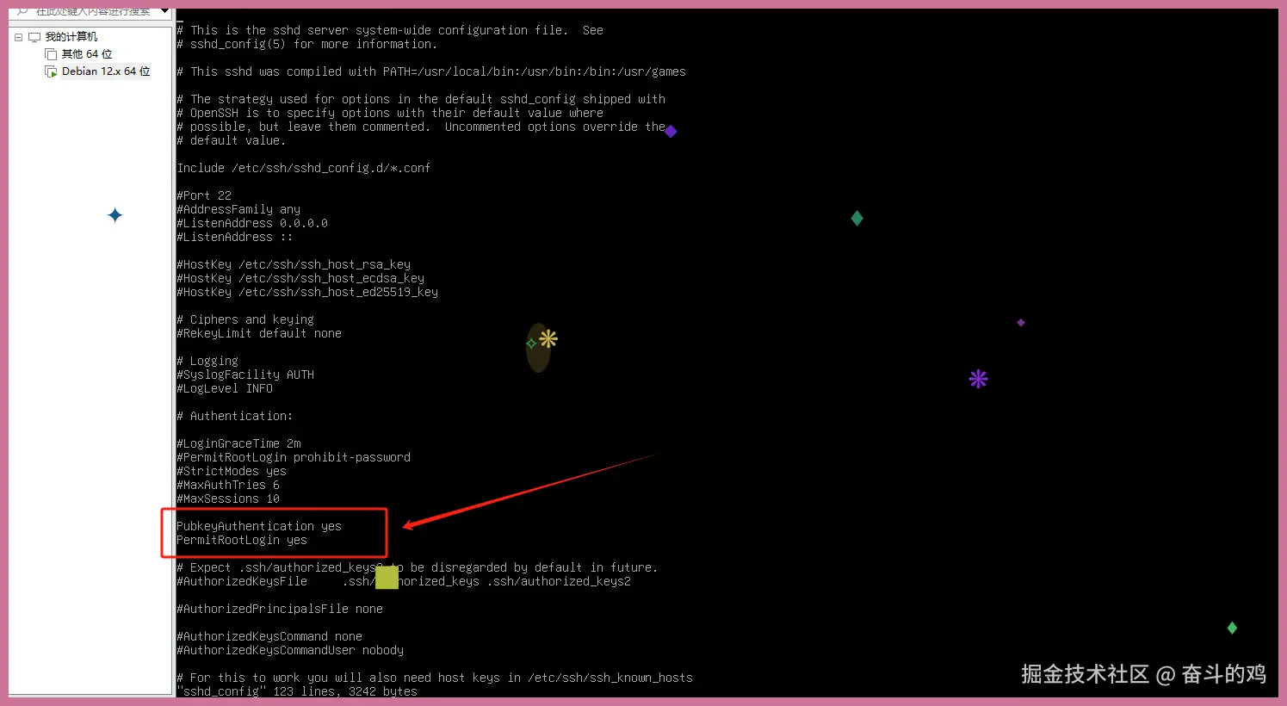1287x706 pixels.
Task: Click the #ListenAddress :: line
Action: point(235,237)
